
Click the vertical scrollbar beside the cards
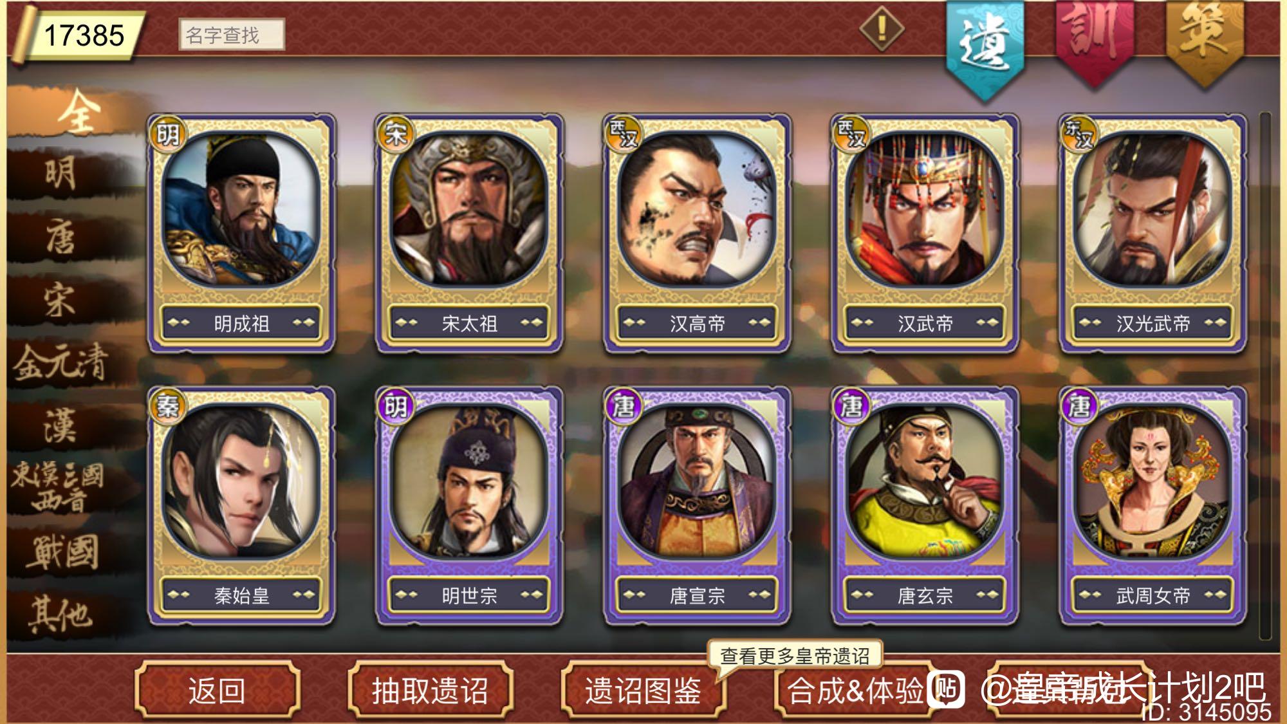tap(1265, 375)
